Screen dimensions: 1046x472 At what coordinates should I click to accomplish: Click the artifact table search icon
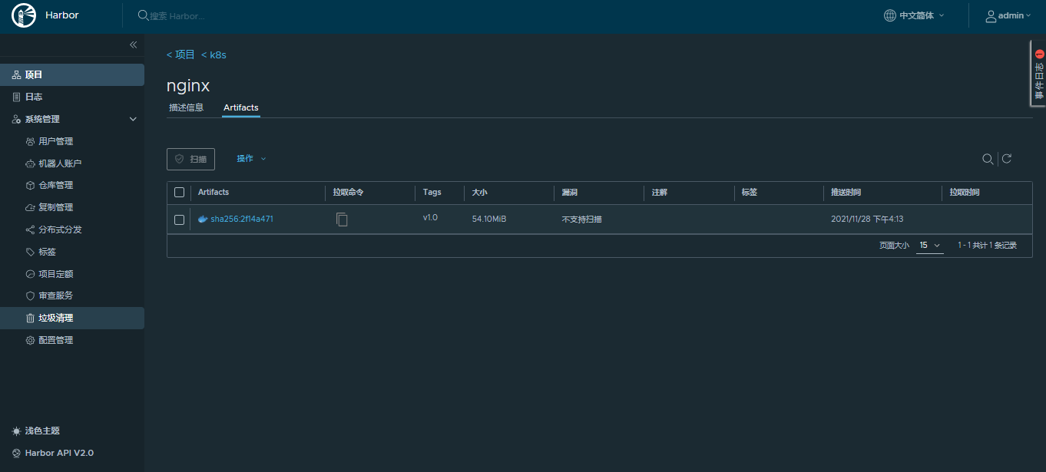point(988,159)
